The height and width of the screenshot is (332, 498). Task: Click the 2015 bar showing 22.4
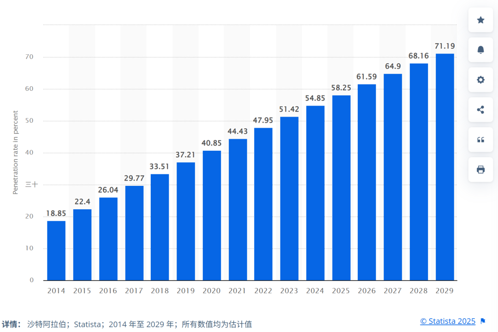coord(82,245)
